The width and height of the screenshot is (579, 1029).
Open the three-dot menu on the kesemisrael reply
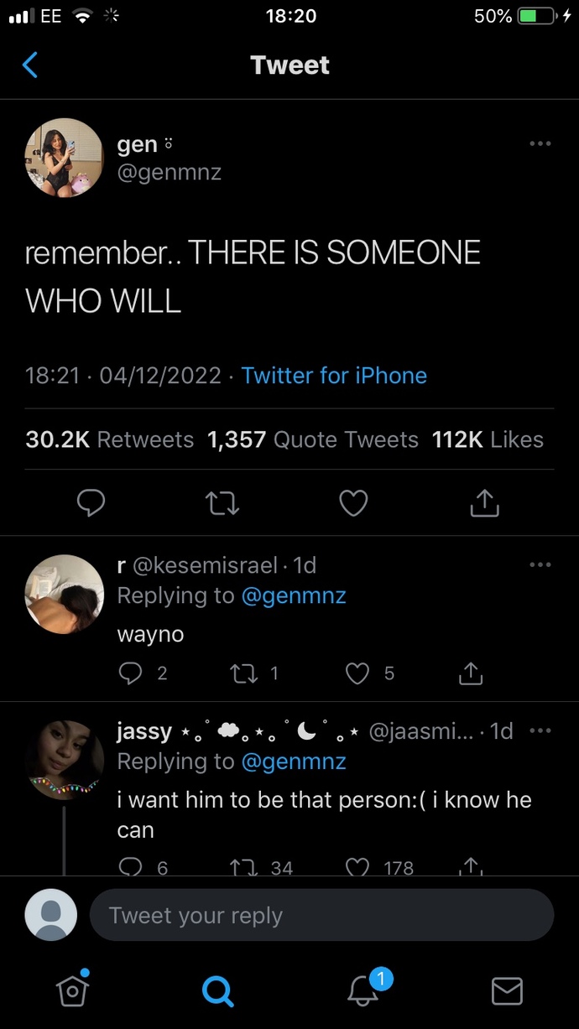[540, 564]
